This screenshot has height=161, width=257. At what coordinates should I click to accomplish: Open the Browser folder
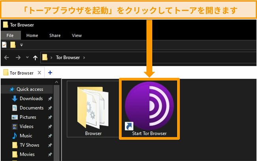click(x=93, y=109)
